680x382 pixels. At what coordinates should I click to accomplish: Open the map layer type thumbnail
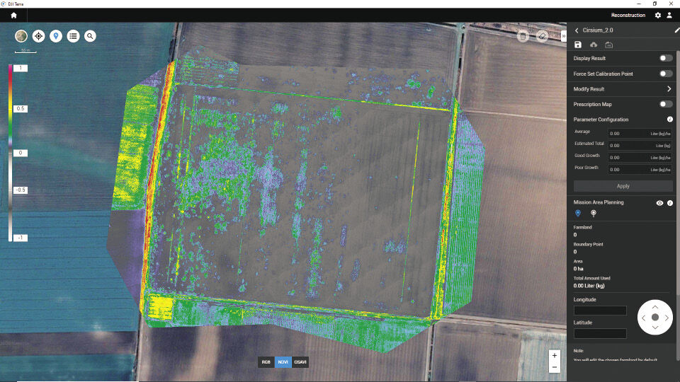[22, 36]
